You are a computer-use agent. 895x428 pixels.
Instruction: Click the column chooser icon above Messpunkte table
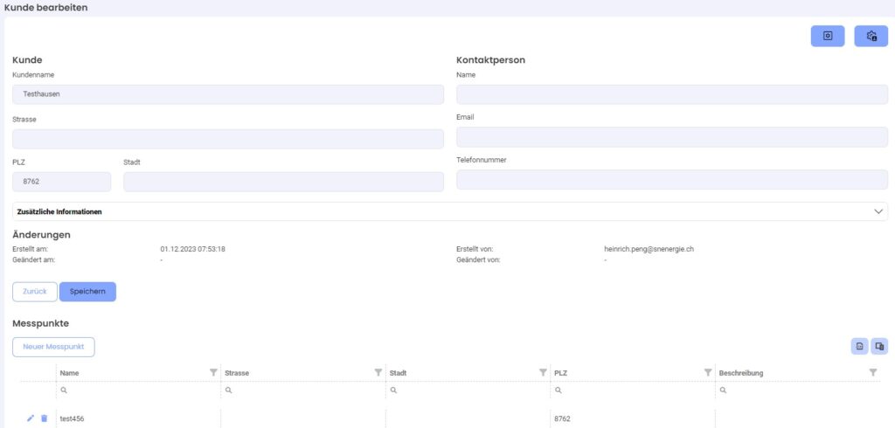coord(879,346)
